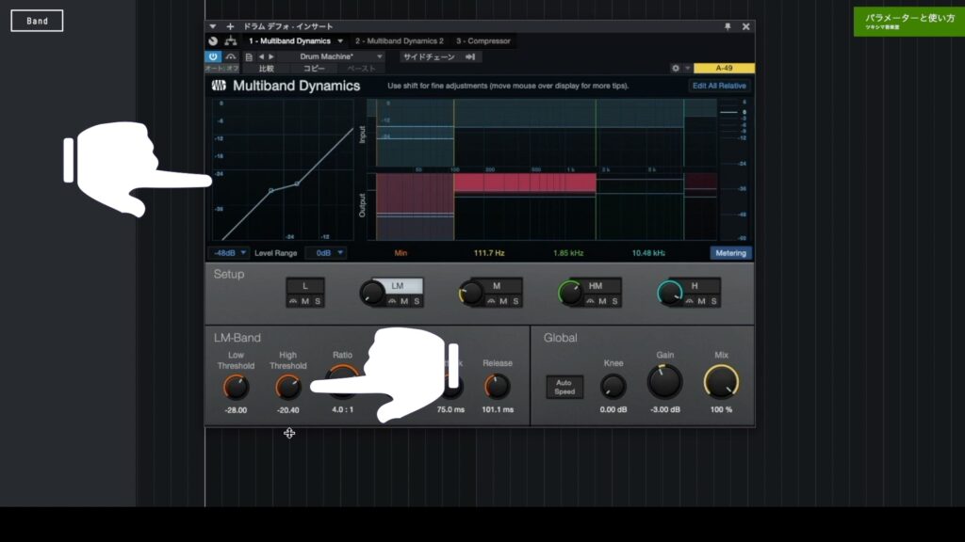Select the HM band in Setup
The image size is (965, 542).
(x=596, y=286)
